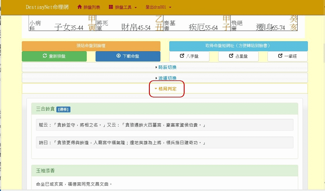This screenshot has height=191, width=325.
Task: Click the blue [遷移] badge
Action: pos(63,109)
